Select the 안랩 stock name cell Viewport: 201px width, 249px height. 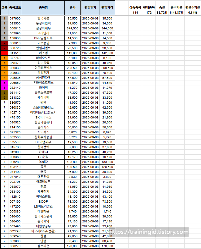coord(43,241)
